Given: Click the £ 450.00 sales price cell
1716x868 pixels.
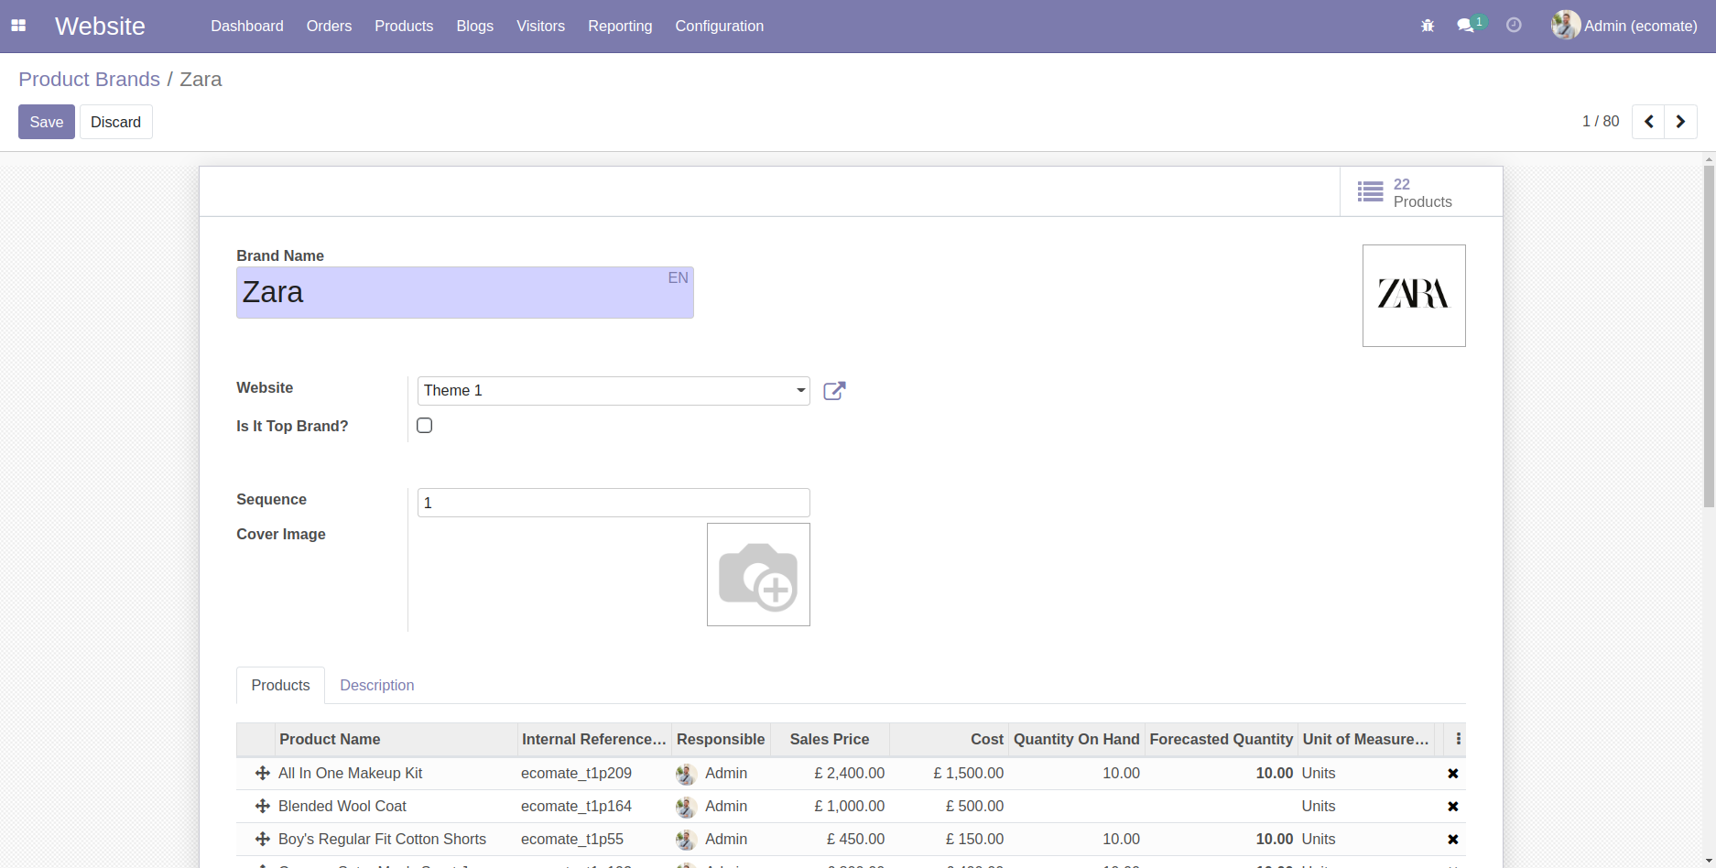Looking at the screenshot, I should pyautogui.click(x=855, y=840).
